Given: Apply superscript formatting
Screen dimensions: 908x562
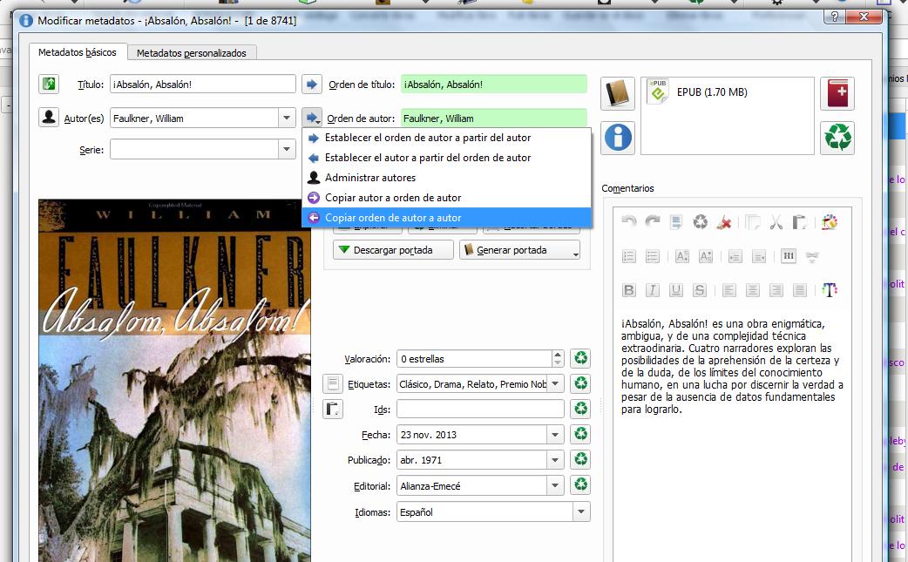Looking at the screenshot, I should pos(682,256).
